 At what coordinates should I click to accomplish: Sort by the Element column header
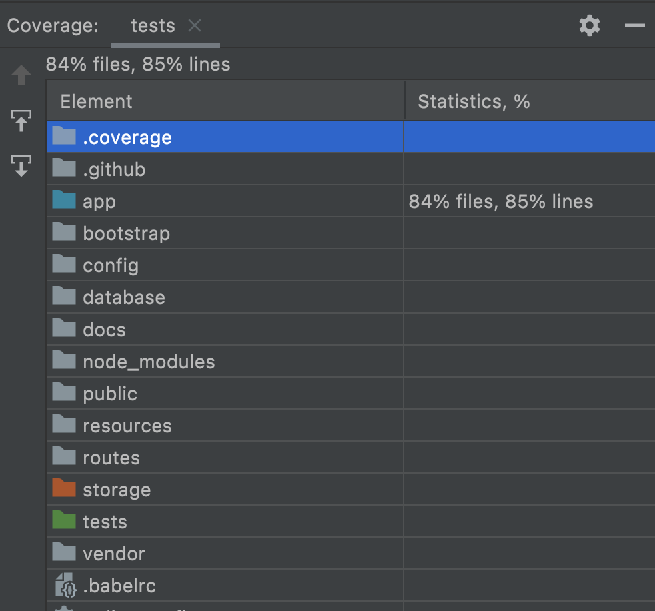pyautogui.click(x=97, y=101)
